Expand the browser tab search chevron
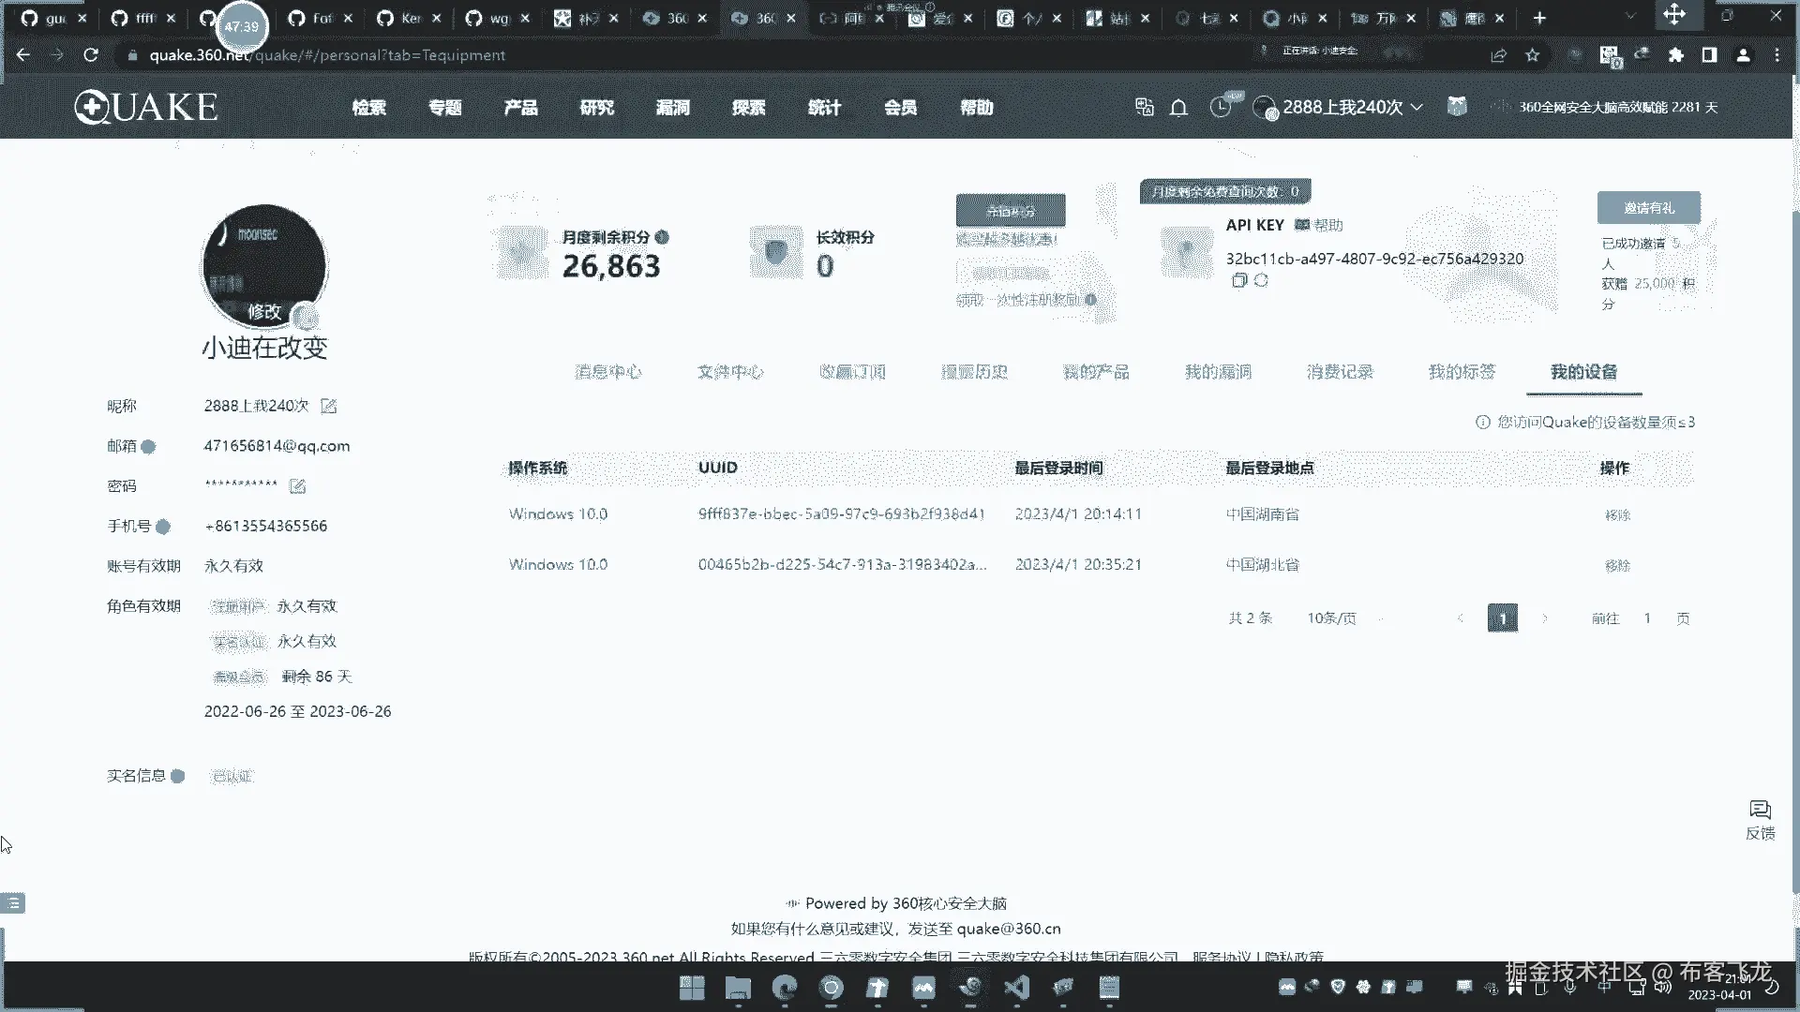Image resolution: width=1800 pixels, height=1012 pixels. [1630, 17]
